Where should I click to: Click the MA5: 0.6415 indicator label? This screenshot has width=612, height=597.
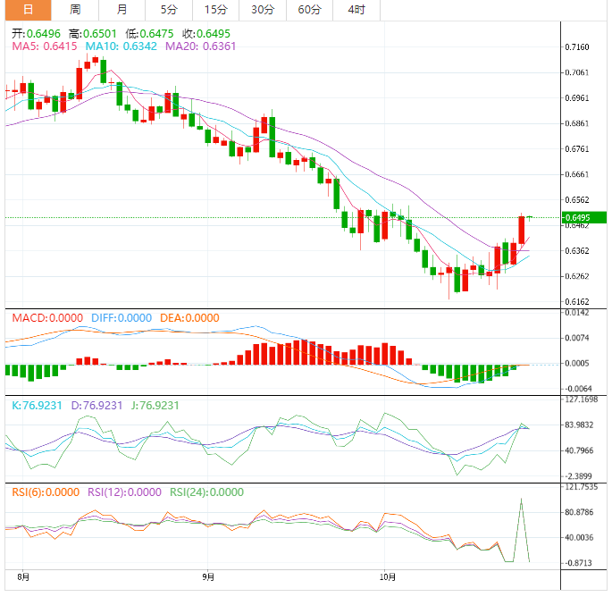click(x=45, y=46)
